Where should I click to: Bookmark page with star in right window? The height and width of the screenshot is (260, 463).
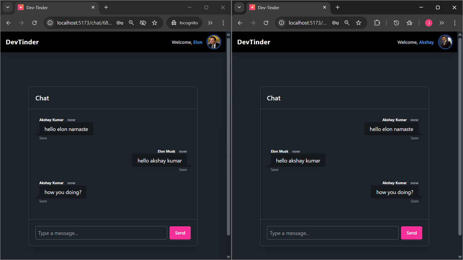pos(358,23)
